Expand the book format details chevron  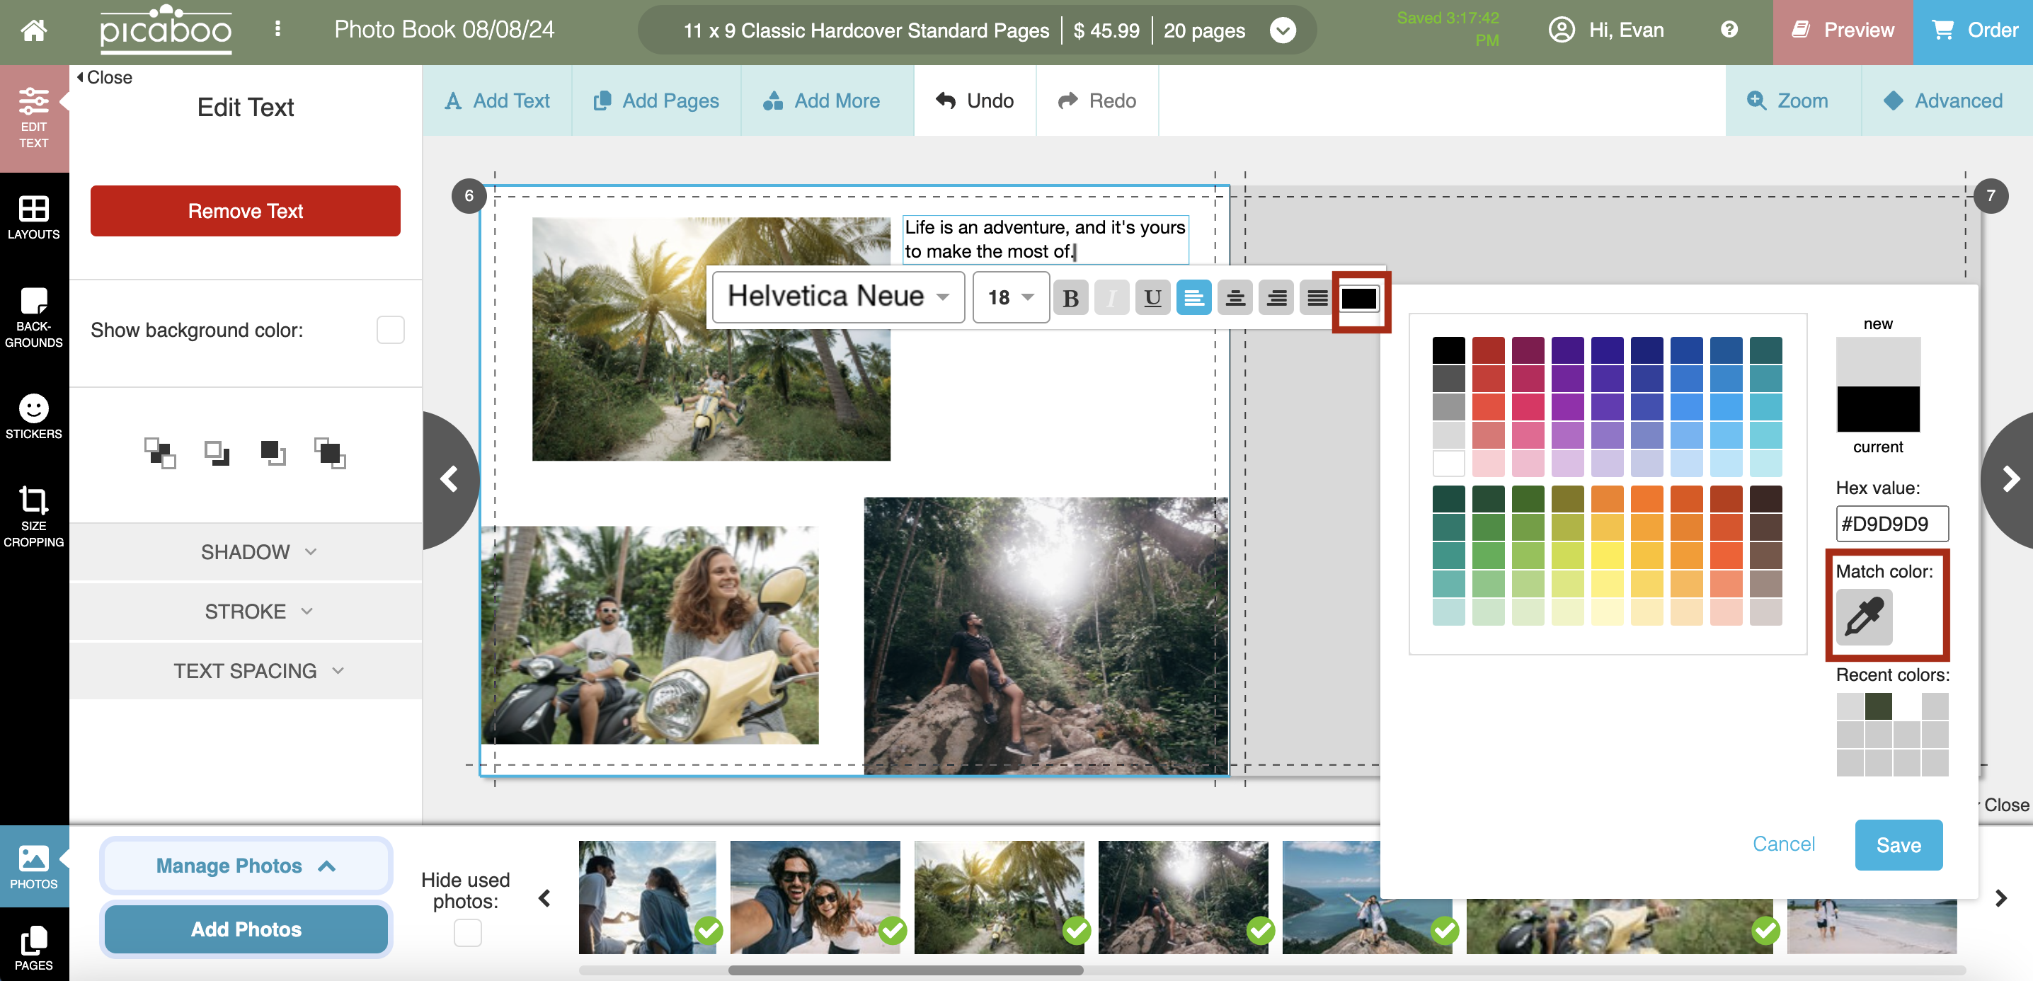pyautogui.click(x=1283, y=30)
